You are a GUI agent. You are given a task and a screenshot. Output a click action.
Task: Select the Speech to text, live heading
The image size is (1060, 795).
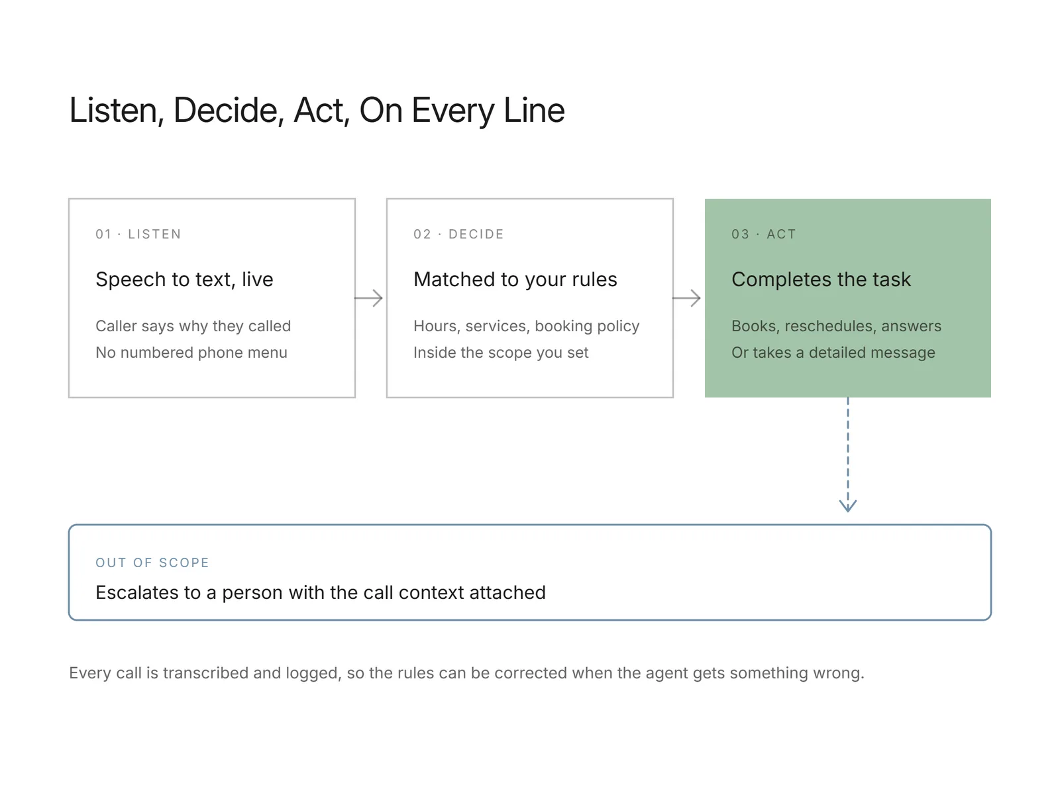(184, 280)
